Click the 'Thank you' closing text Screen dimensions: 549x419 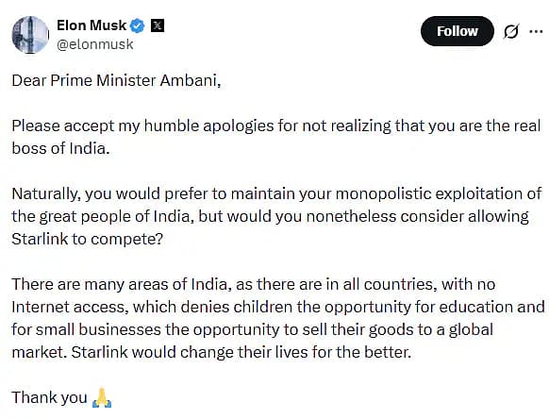coord(49,397)
